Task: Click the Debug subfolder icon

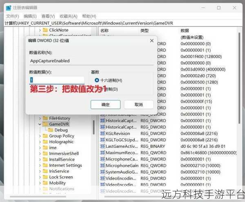Action: [x=51, y=130]
